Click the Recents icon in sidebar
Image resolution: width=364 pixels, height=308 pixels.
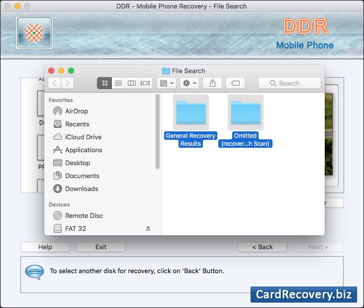[x=58, y=124]
